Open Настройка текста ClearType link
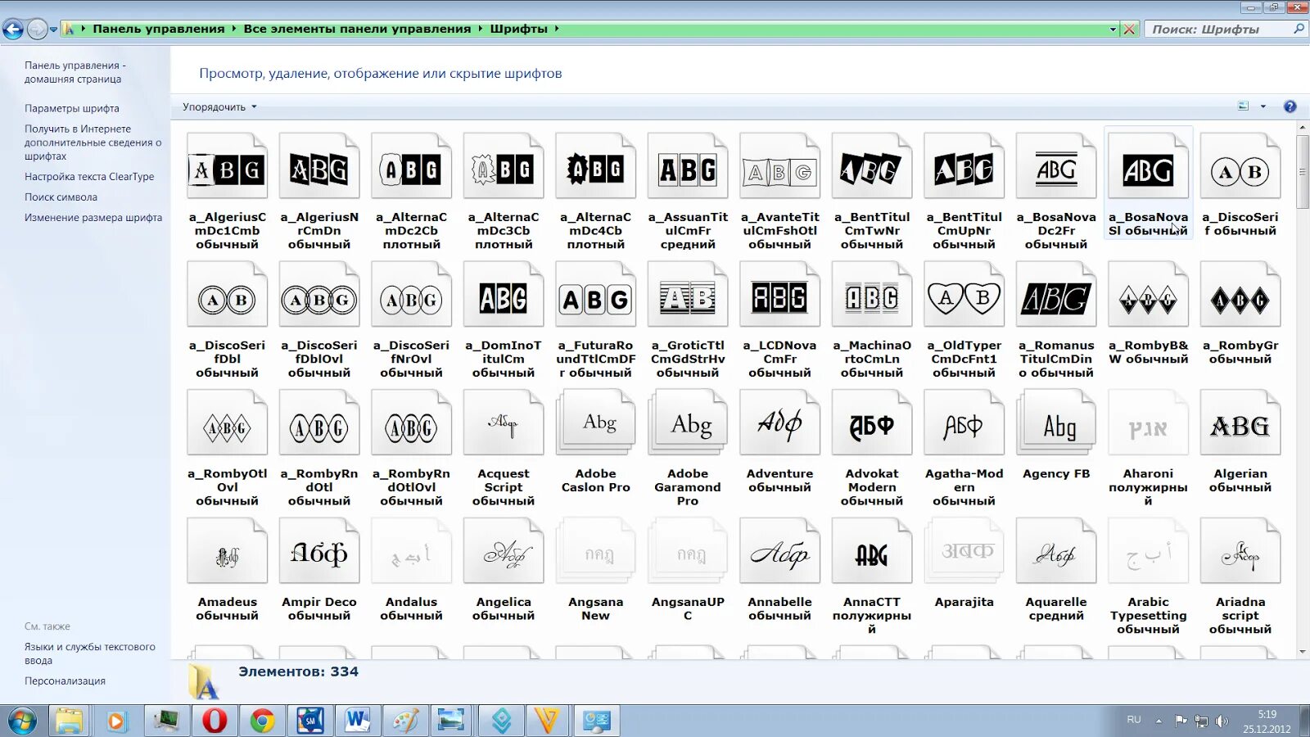Screen dimensions: 1310x737 click(x=89, y=176)
